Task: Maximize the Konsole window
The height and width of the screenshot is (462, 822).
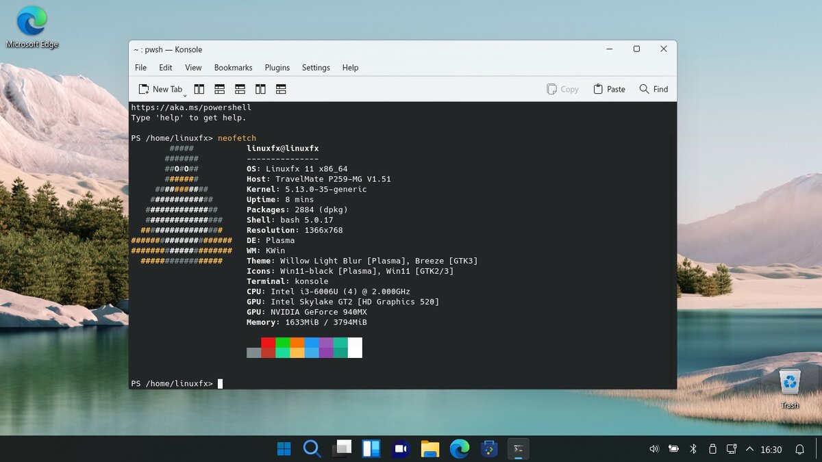Action: click(636, 49)
